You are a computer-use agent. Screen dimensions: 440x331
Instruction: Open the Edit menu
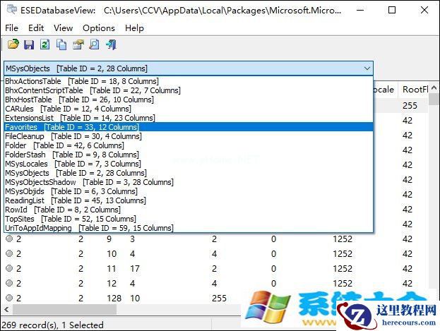[36, 28]
